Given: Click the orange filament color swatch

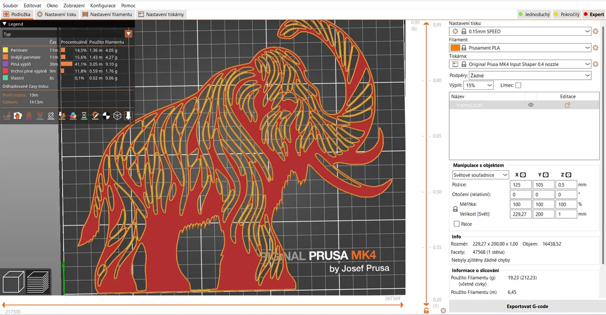Looking at the screenshot, I should tap(455, 48).
